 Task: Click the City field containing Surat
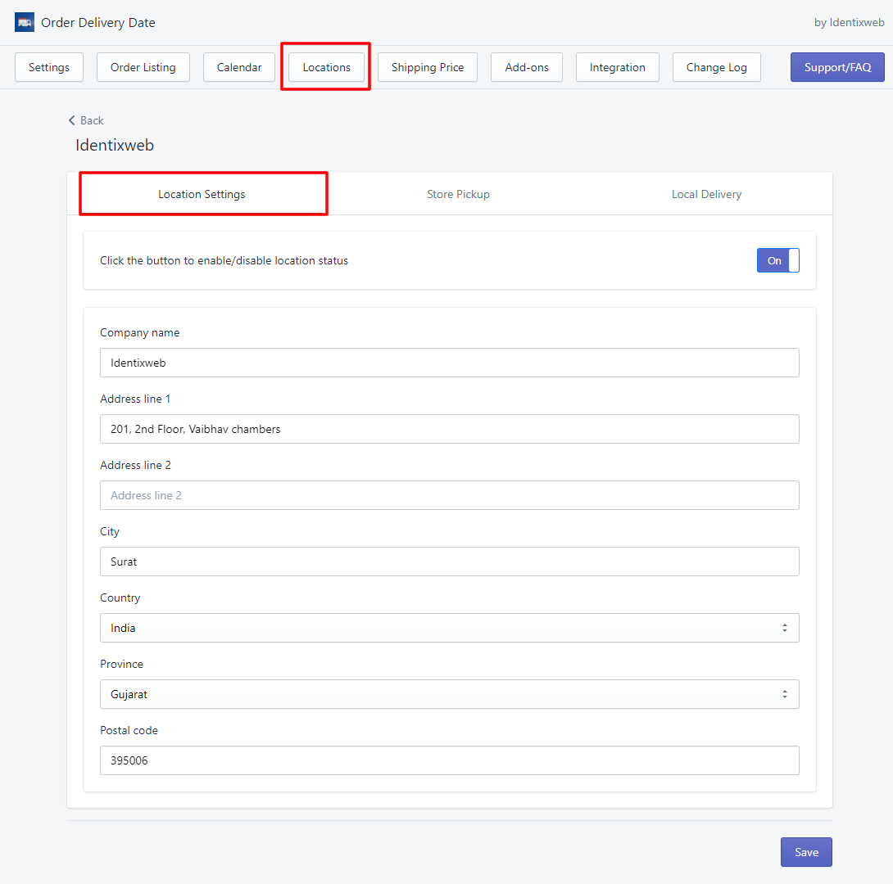[x=449, y=562]
